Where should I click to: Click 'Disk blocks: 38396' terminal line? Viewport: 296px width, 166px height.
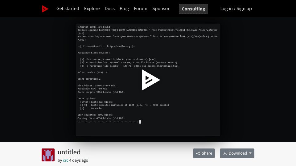coord(97,86)
